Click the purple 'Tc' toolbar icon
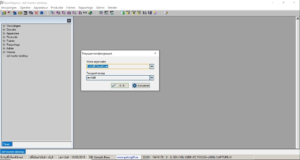Viewport: 300px width, 160px height. 63,13
